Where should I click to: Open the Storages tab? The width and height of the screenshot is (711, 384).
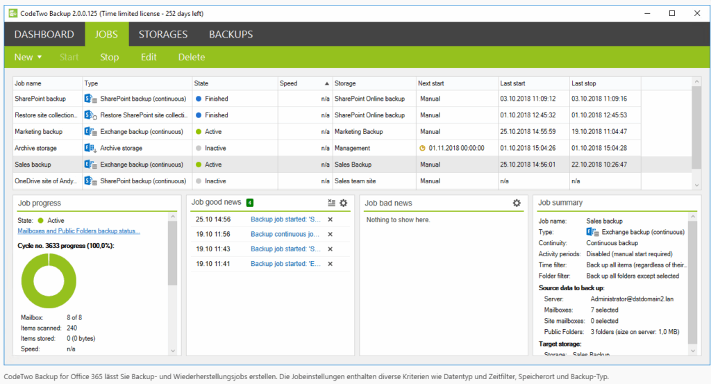pyautogui.click(x=163, y=34)
